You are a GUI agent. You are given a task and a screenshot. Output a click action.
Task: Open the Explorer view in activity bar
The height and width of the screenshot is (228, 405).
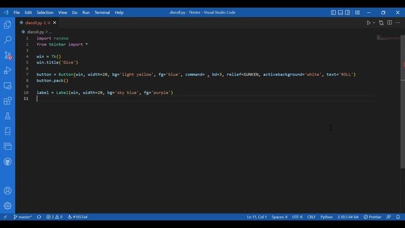coord(8,25)
